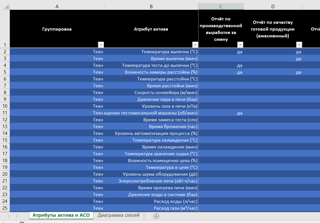Select cell Скорость конвейера (м/мин)
This screenshot has height=223, width=320.
151,92
